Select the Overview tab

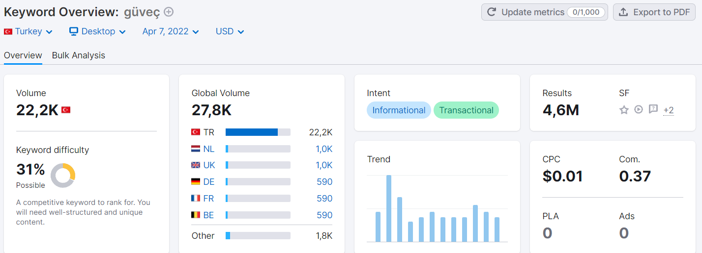coord(23,55)
